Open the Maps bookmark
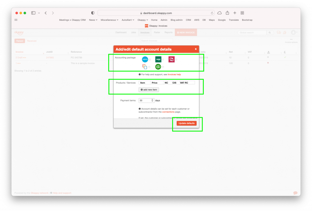 [x=212, y=20]
